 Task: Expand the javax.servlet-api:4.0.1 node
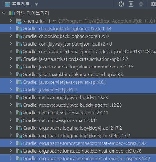pyautogui.click(x=11, y=82)
